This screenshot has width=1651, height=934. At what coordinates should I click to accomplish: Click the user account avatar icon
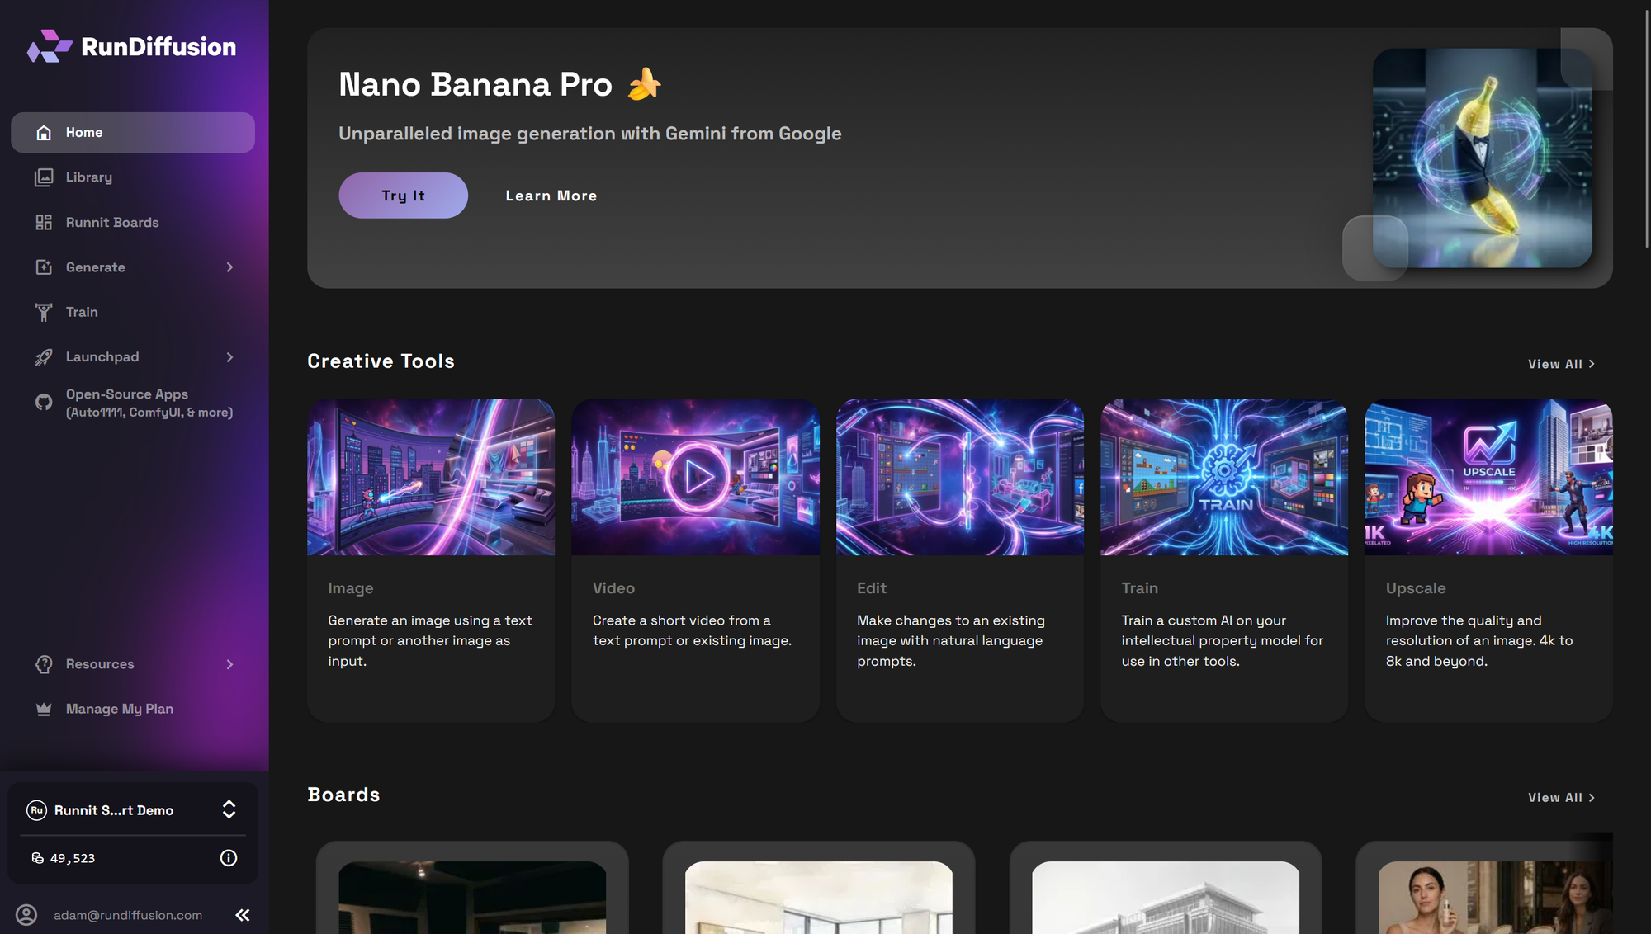coord(26,915)
